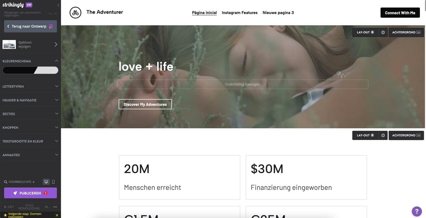426x218 pixels.
Task: Open second section settings gear
Action: (383, 135)
